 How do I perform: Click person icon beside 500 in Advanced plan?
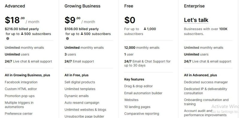pos(22,34)
